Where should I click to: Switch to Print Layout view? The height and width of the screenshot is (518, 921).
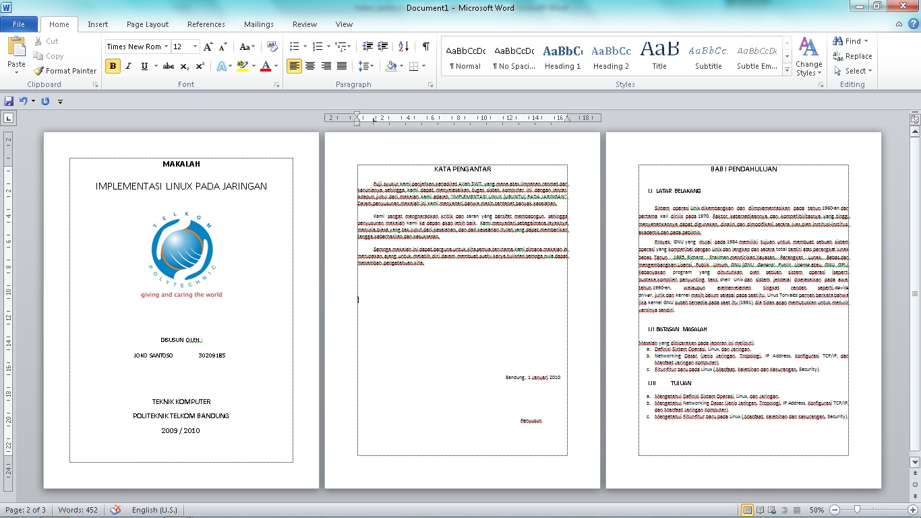746,511
